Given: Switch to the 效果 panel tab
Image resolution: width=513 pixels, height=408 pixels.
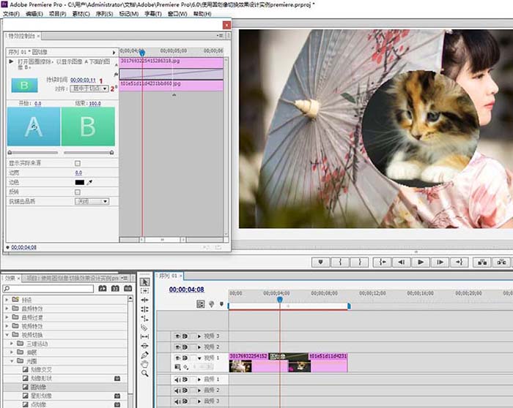Looking at the screenshot, I should [x=10, y=278].
